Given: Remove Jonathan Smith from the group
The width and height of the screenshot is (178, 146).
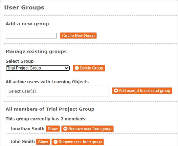Looking at the screenshot, I should click(88, 129).
